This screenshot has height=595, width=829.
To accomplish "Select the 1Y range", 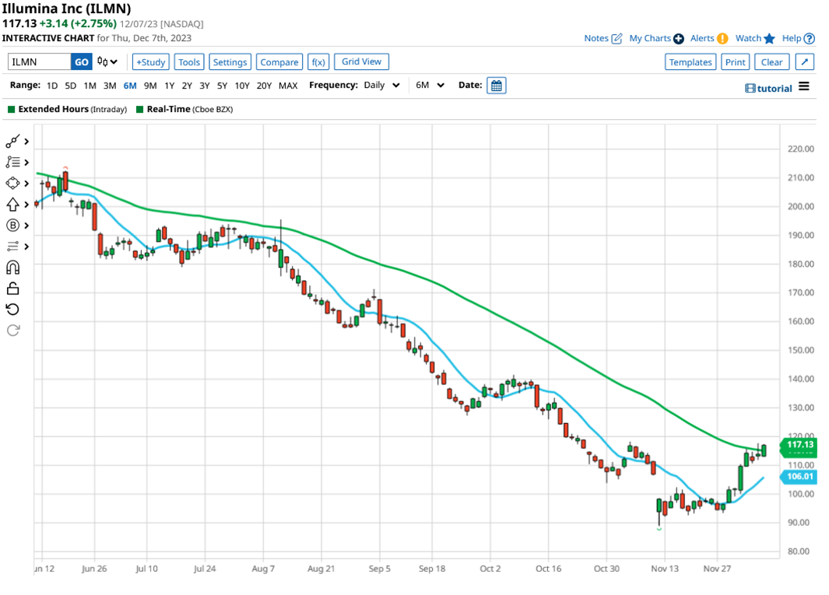I will coord(169,86).
